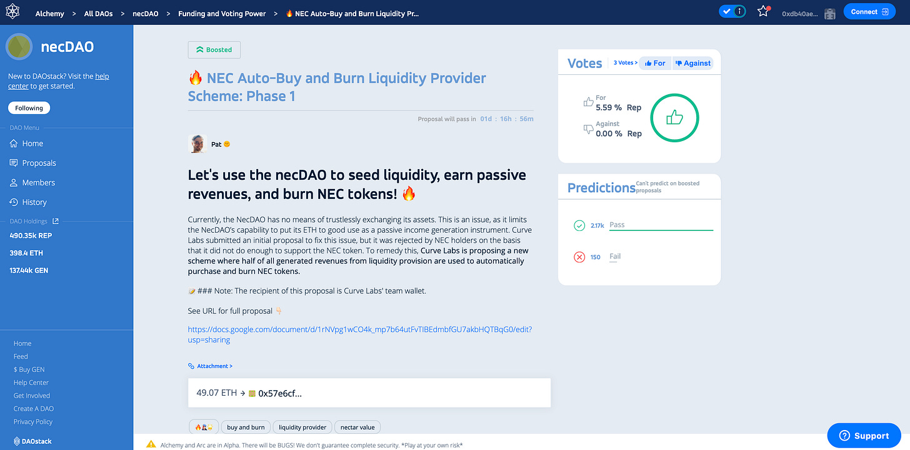910x450 pixels.
Task: Go to necDAO breadcrumb
Action: [x=145, y=13]
